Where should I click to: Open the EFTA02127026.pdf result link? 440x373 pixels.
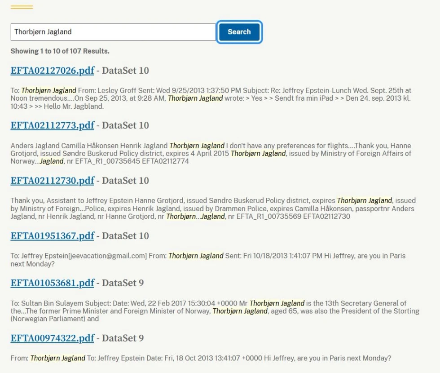(x=52, y=71)
